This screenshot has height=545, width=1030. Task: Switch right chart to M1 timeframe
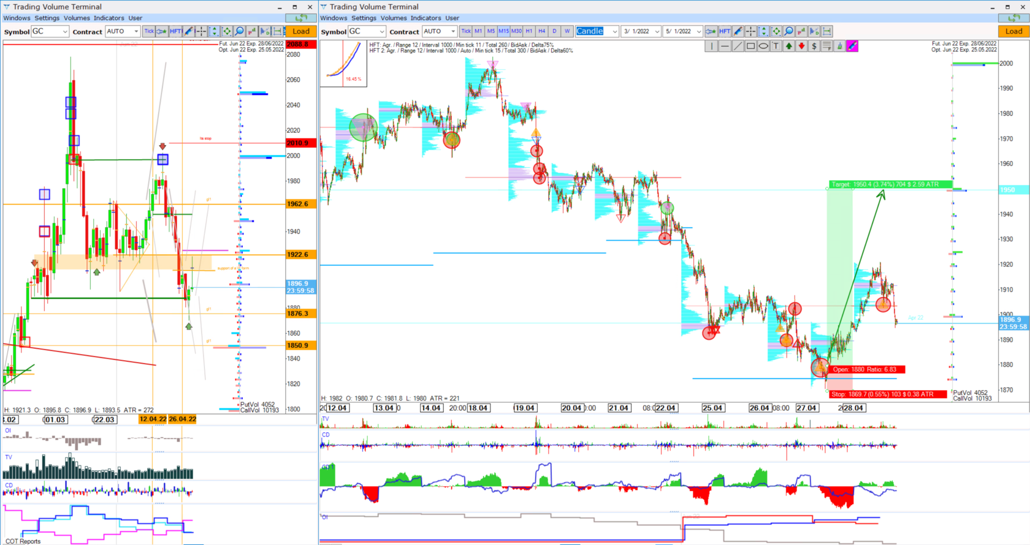point(478,31)
